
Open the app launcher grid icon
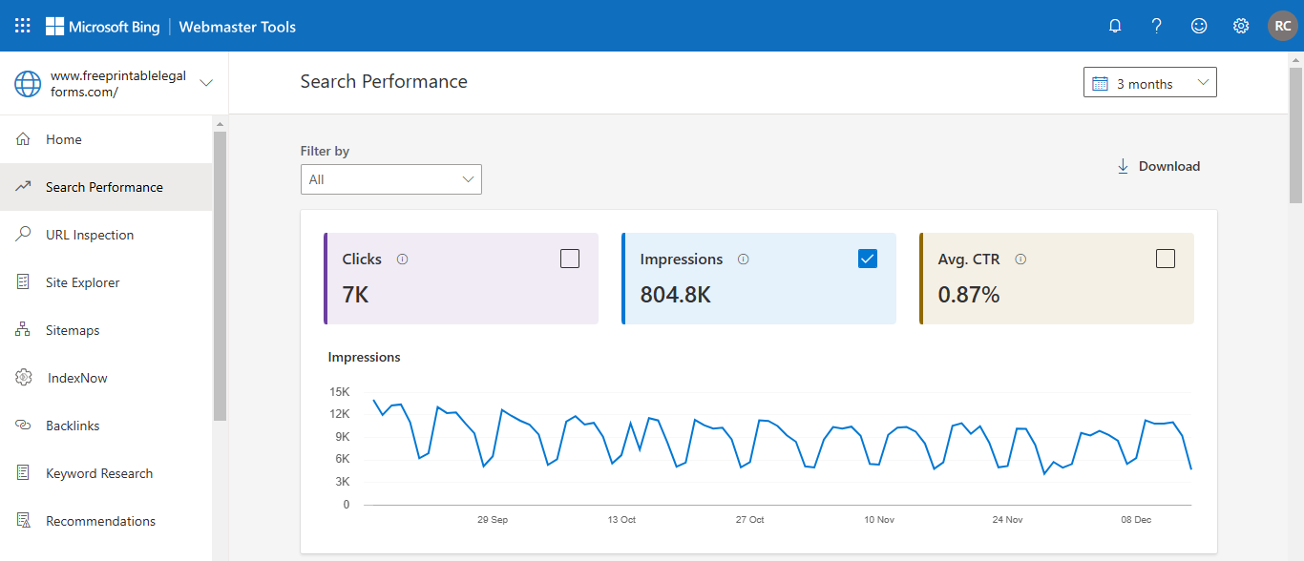coord(23,26)
